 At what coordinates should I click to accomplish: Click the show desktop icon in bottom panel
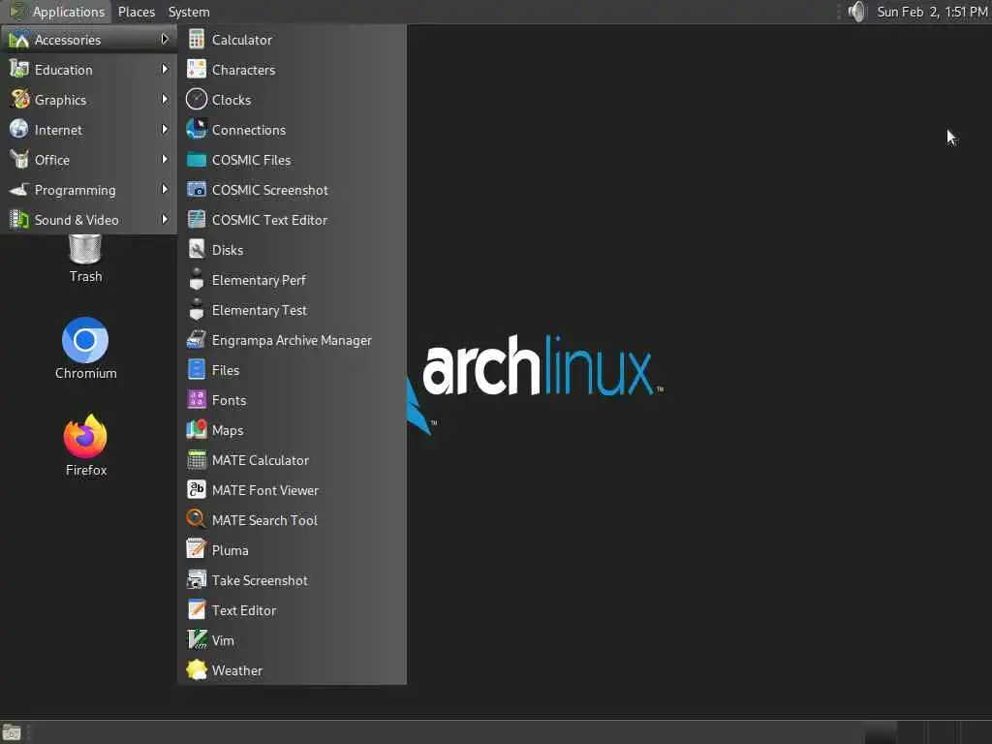click(12, 732)
